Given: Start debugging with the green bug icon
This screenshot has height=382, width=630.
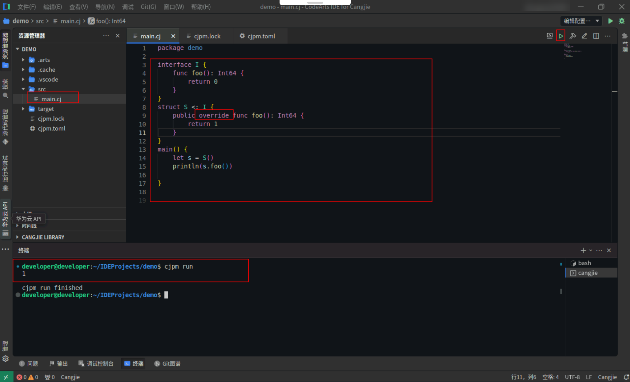Looking at the screenshot, I should tap(622, 21).
